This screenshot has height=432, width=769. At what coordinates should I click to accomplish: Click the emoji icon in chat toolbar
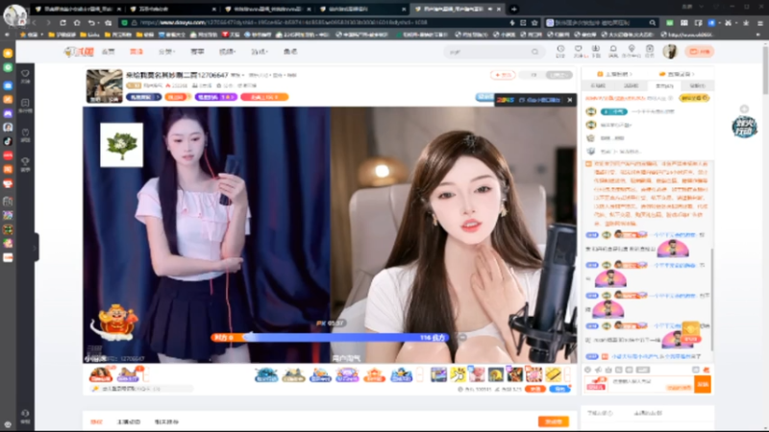587,370
